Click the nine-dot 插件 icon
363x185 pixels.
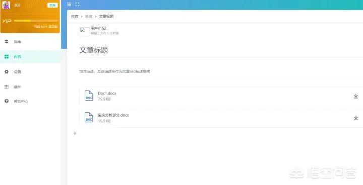click(x=7, y=87)
